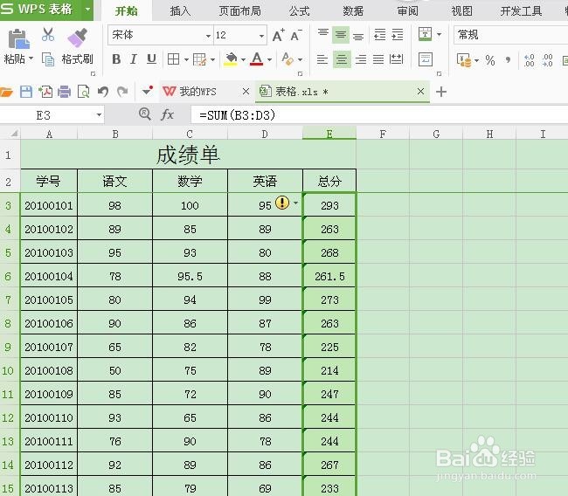568x496 pixels.
Task: Switch to the 公式 tab
Action: [x=299, y=10]
